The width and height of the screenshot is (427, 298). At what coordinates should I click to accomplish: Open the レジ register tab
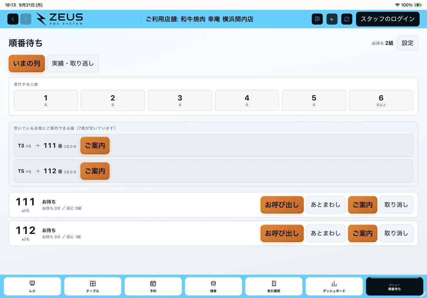[32, 286]
